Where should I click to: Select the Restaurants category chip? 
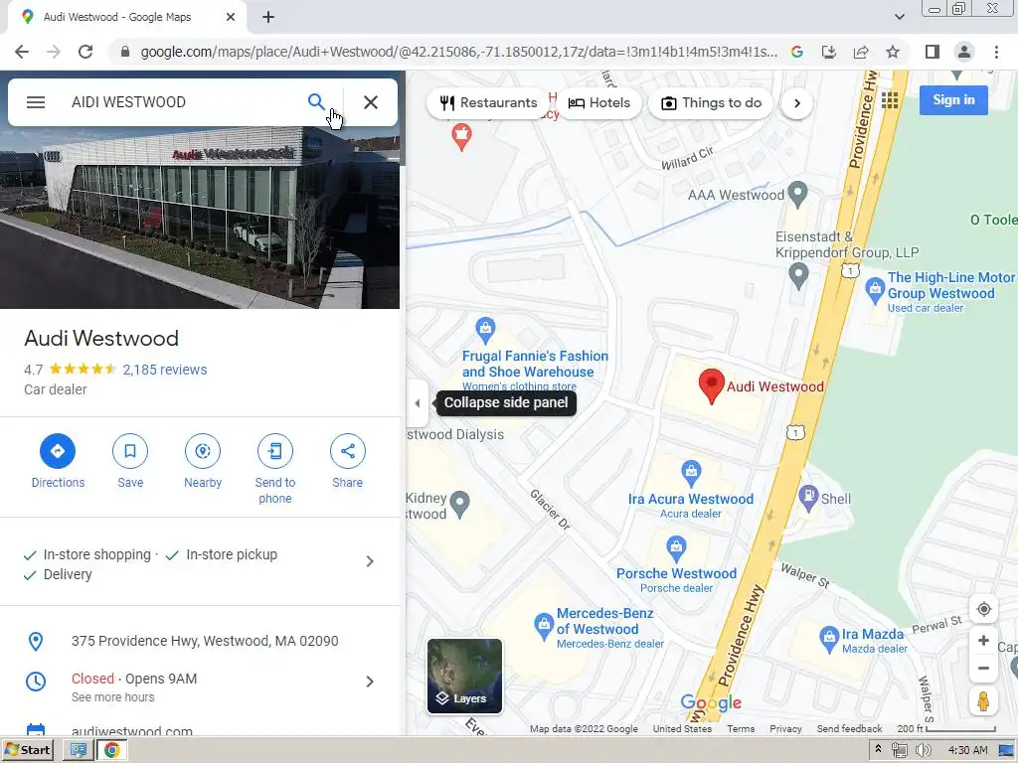[488, 102]
